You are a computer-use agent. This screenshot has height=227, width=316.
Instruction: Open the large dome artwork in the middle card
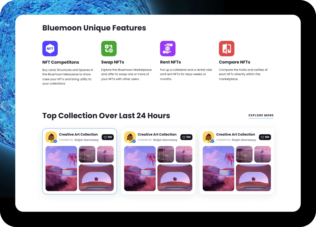click(140, 168)
